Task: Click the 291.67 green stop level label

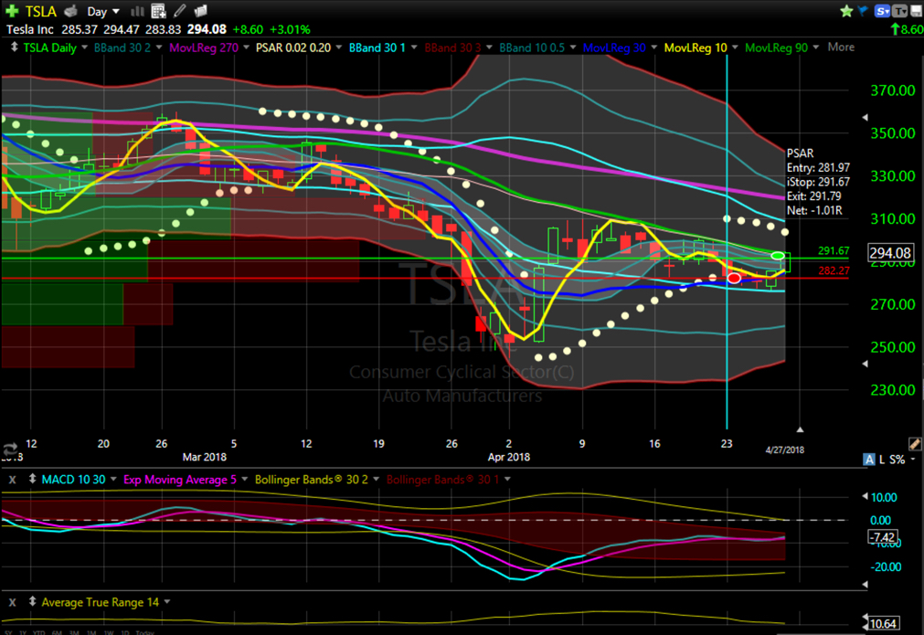Action: (834, 251)
